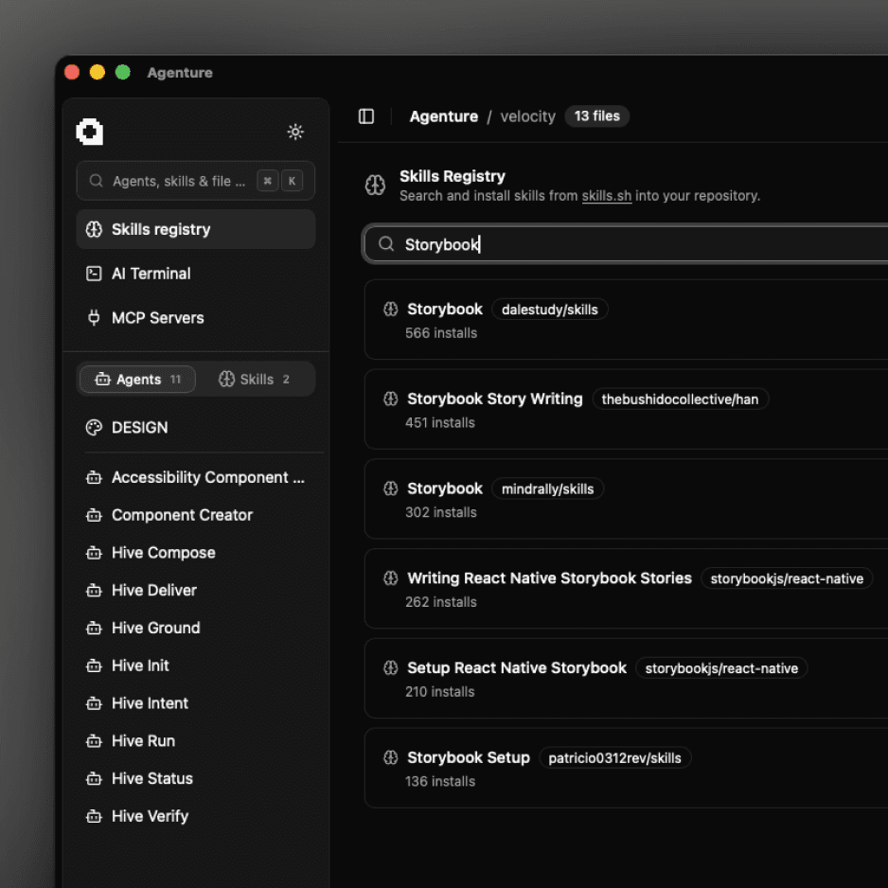888x888 pixels.
Task: Click the robot icon beside Hive Verify
Action: (x=94, y=816)
